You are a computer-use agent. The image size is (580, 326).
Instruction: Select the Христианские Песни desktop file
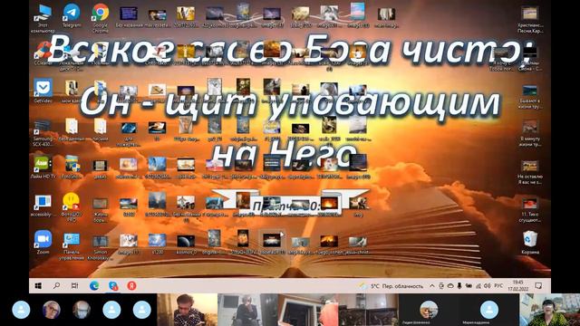click(530, 19)
